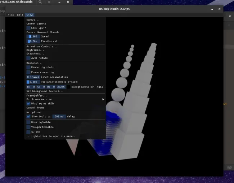The image size is (234, 183).
Task: Click the camera Speed slider
Action: (x=33, y=36)
